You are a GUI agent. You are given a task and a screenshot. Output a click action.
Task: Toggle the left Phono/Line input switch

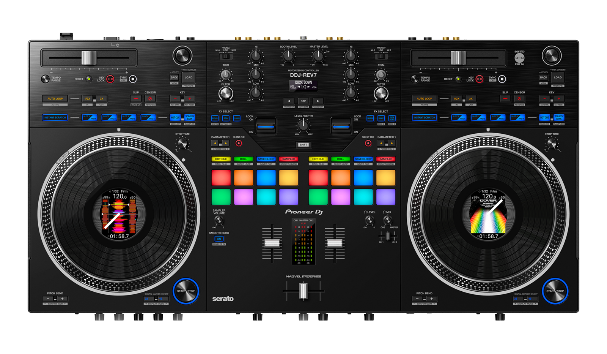[226, 57]
